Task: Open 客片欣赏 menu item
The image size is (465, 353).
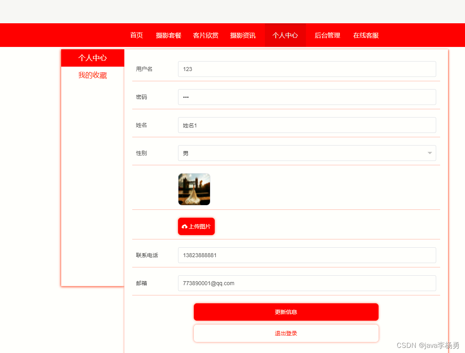Action: pos(206,35)
